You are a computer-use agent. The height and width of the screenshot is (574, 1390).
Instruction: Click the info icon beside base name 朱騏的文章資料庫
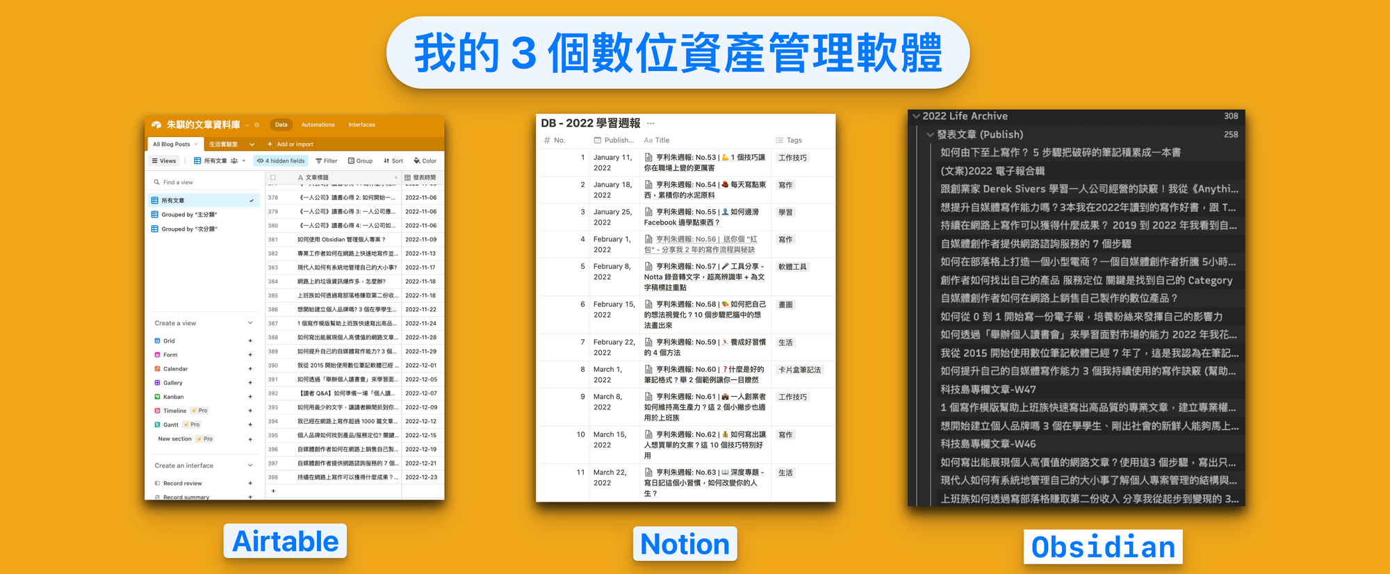pos(257,125)
